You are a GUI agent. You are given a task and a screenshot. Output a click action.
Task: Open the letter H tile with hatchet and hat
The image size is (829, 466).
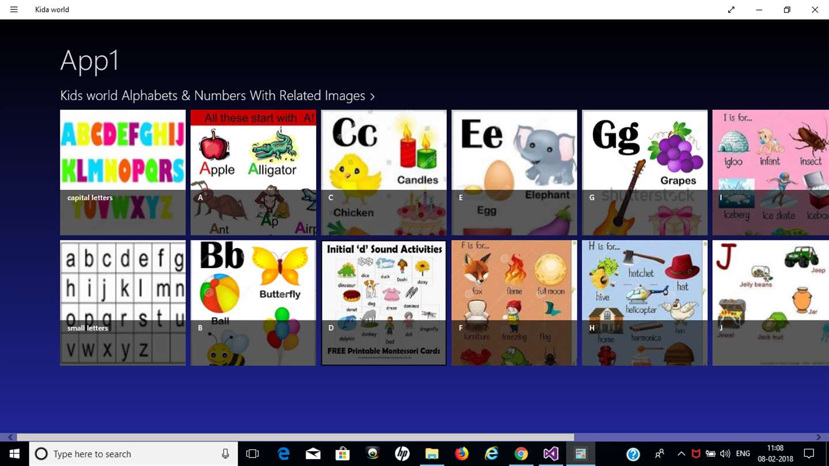tap(645, 303)
